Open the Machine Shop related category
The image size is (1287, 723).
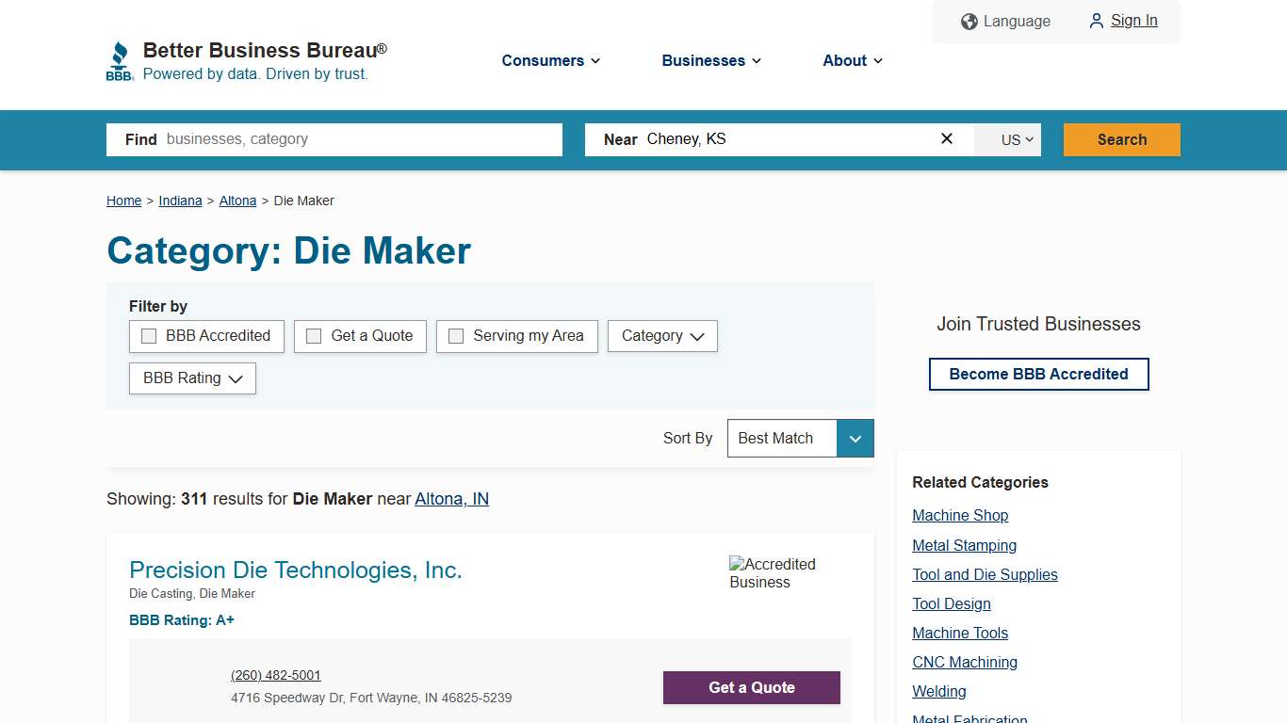pyautogui.click(x=960, y=515)
